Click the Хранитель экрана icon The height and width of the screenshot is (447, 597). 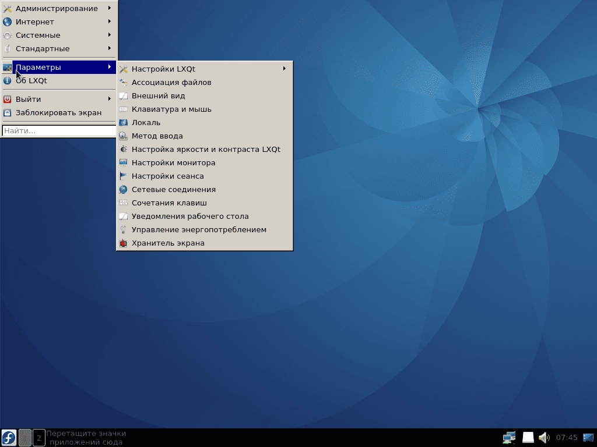click(x=123, y=243)
